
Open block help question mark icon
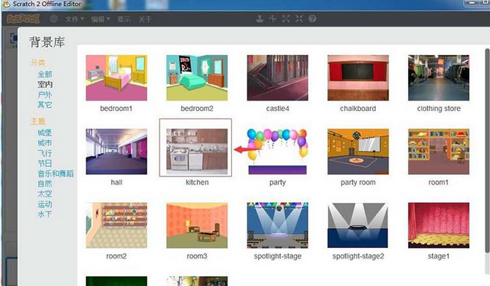pos(312,19)
